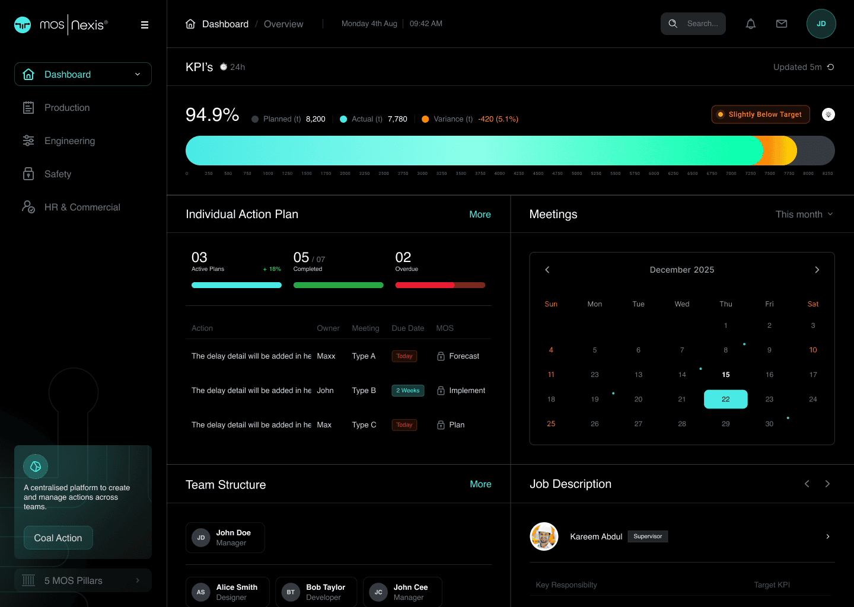Expand Kareem Abdul's job details
This screenshot has width=854, height=607.
coord(828,536)
